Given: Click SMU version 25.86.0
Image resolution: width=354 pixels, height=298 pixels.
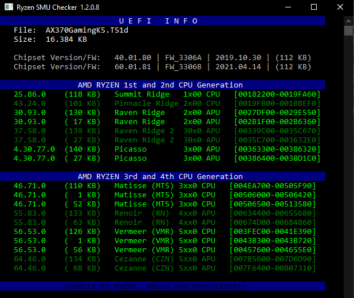Looking at the screenshot, I should (x=30, y=94).
